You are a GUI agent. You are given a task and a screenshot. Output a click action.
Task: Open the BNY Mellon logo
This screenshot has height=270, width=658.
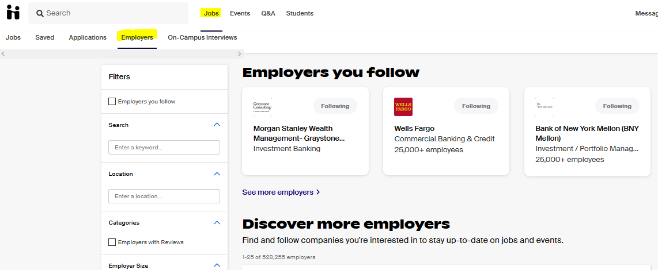click(544, 107)
